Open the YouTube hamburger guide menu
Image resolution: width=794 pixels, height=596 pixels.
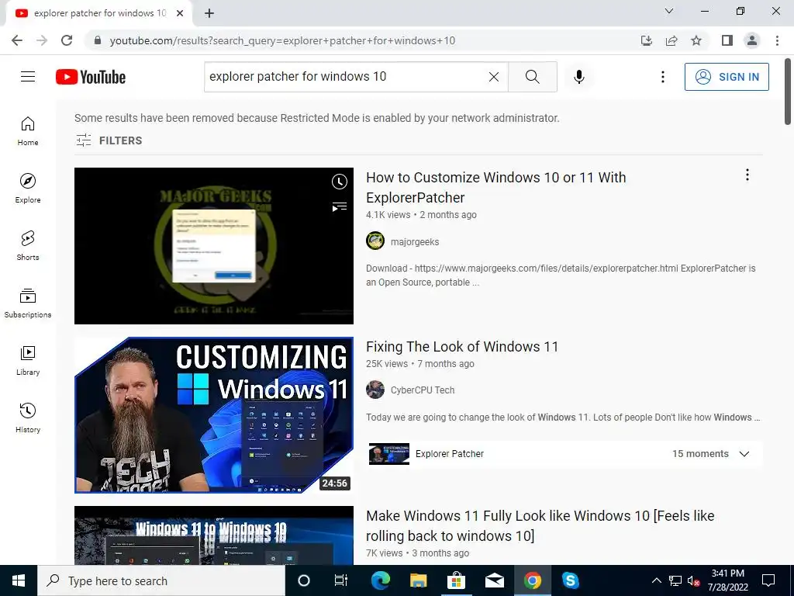pyautogui.click(x=28, y=77)
